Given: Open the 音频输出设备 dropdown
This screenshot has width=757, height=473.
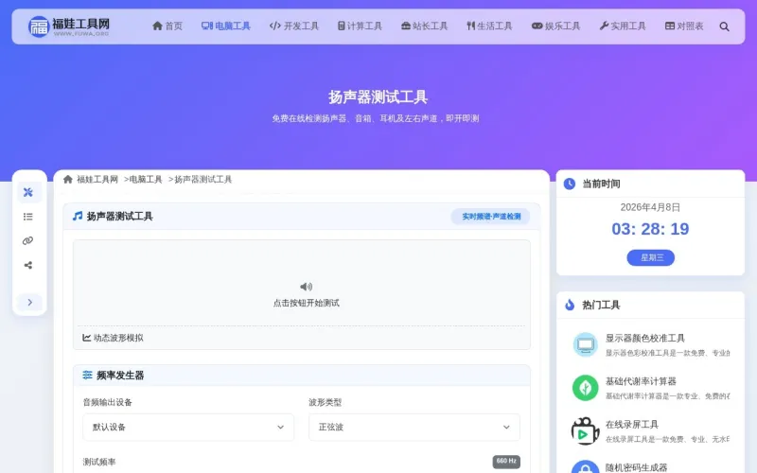Looking at the screenshot, I should pyautogui.click(x=188, y=428).
